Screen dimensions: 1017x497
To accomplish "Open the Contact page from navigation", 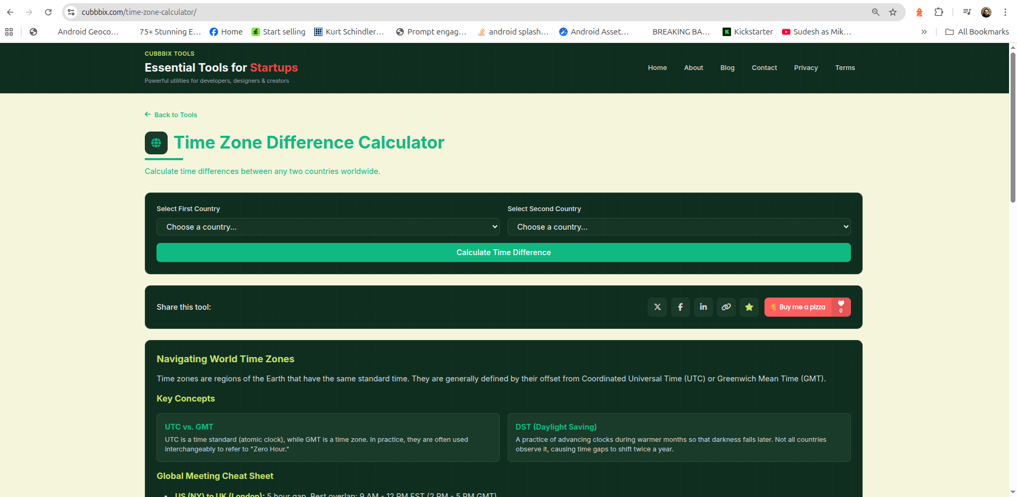I will coord(764,68).
